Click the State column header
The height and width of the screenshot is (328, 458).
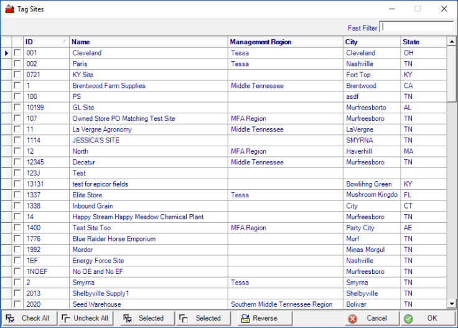(x=423, y=42)
